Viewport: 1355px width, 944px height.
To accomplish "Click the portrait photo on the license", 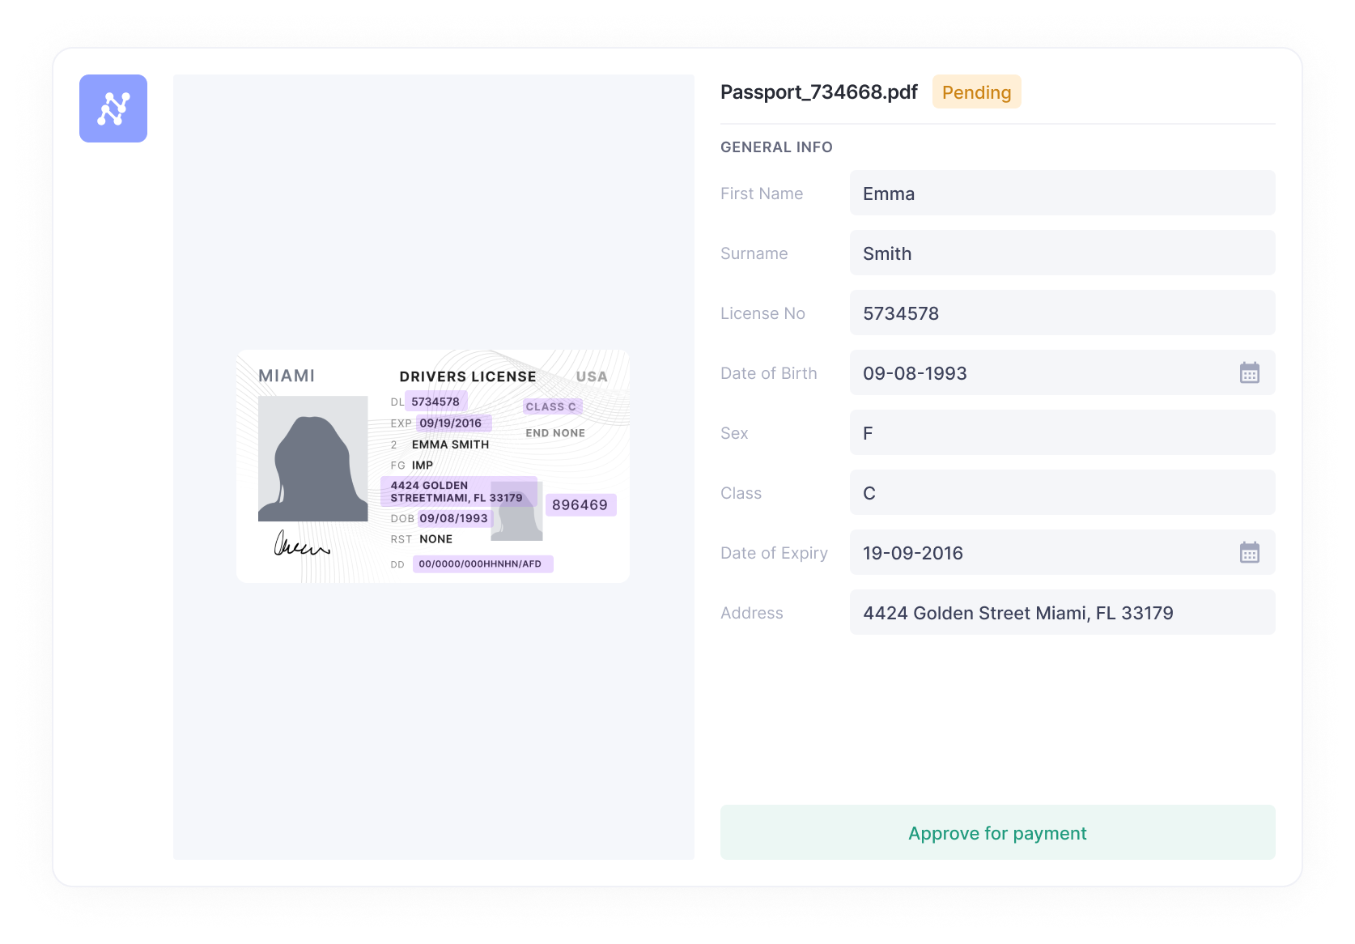I will point(312,458).
